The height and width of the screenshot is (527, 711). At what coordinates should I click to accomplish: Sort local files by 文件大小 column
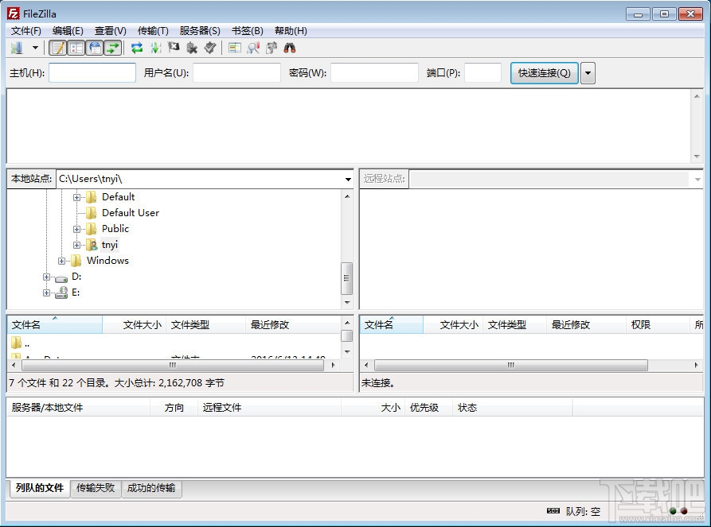tap(135, 324)
